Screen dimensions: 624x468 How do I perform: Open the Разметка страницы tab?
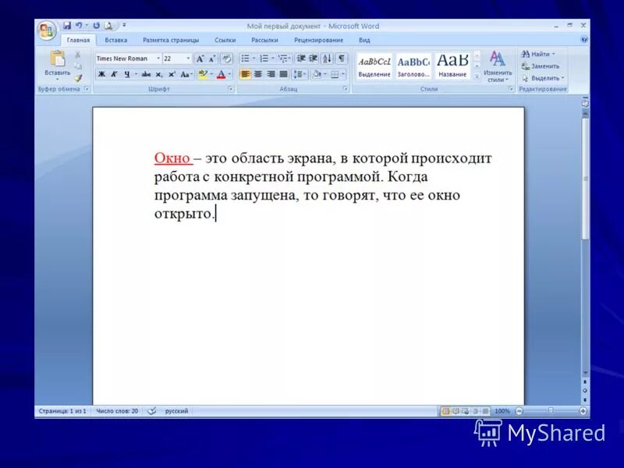point(171,41)
